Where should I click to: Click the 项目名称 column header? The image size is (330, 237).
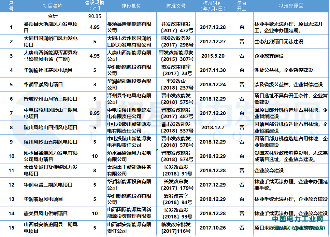53,6
